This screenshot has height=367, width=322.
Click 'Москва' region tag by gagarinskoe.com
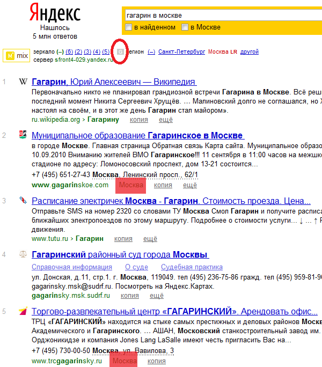(131, 185)
